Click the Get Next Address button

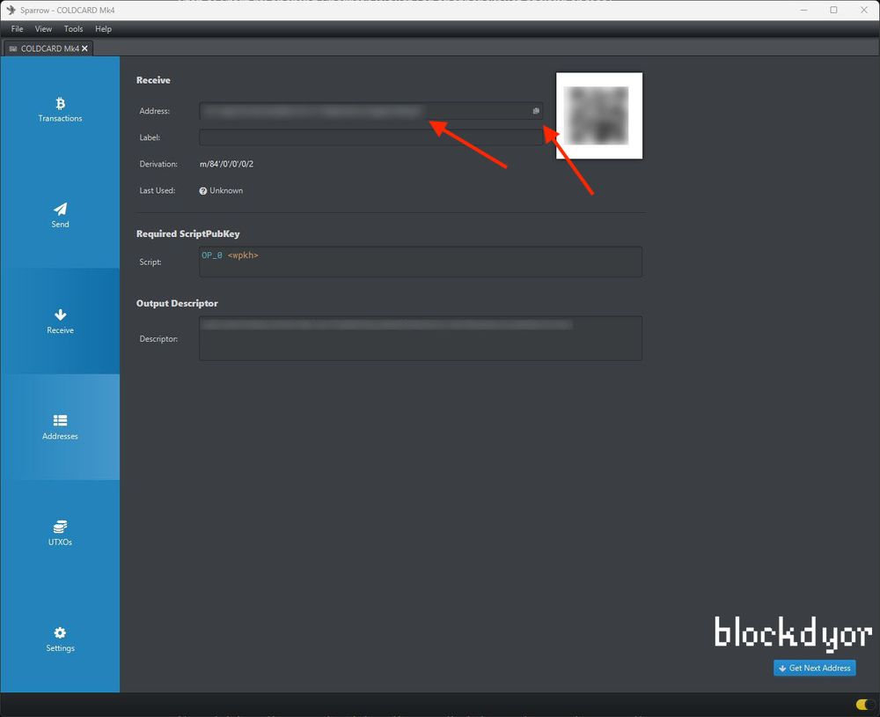(x=814, y=668)
